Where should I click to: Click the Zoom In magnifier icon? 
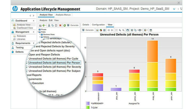tap(120, 30)
